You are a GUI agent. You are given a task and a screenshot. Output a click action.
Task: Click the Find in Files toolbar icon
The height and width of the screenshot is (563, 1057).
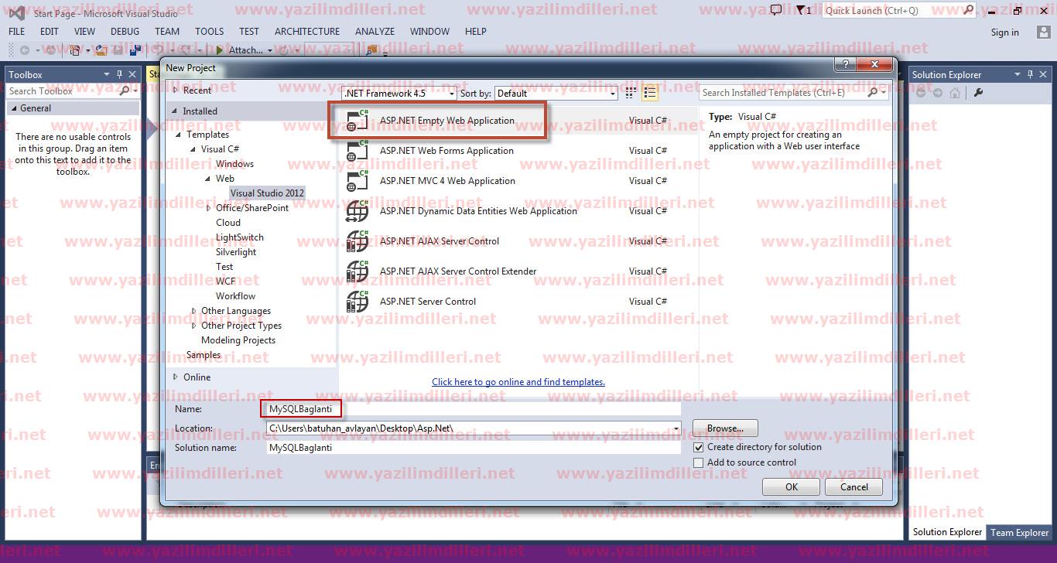click(372, 49)
